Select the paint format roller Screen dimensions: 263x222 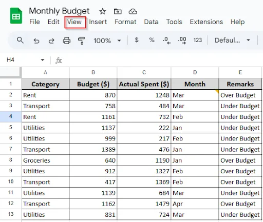coord(81,41)
